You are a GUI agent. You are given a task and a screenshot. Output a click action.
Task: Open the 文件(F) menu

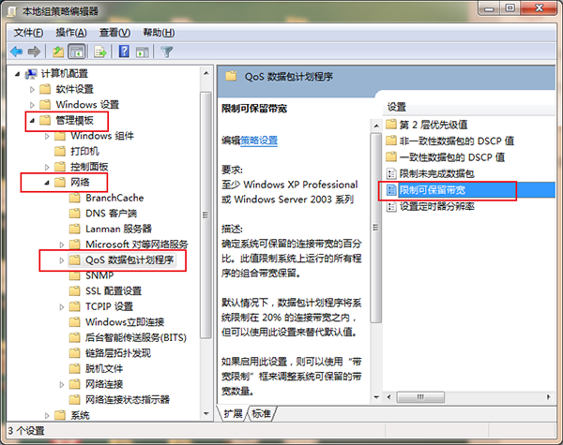click(x=28, y=33)
